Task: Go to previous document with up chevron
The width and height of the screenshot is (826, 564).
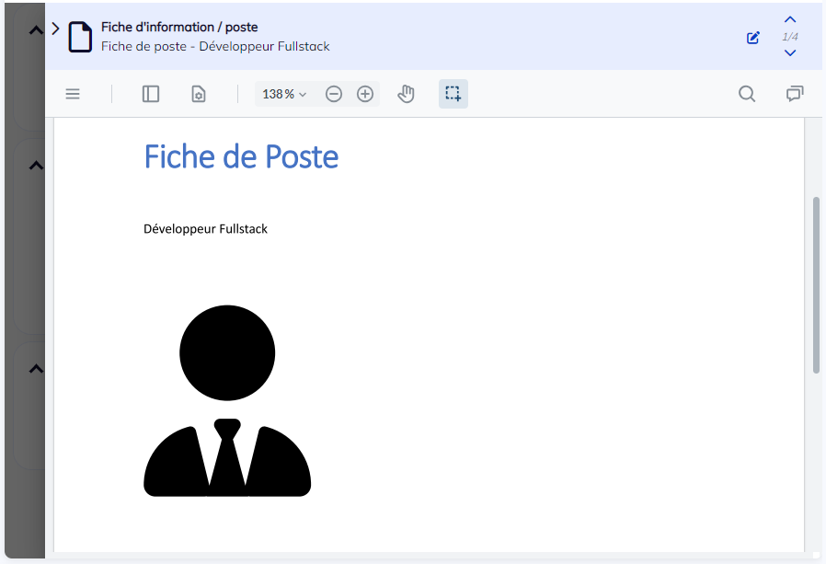Action: [x=790, y=20]
